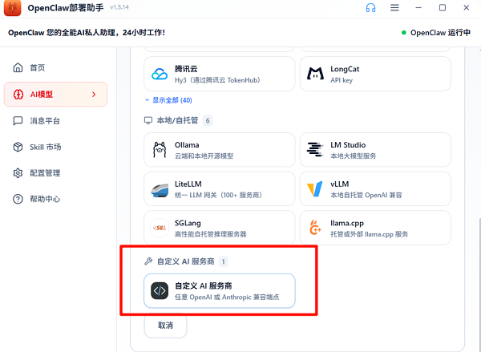
Task: Select the SGLang provider card
Action: [220, 228]
